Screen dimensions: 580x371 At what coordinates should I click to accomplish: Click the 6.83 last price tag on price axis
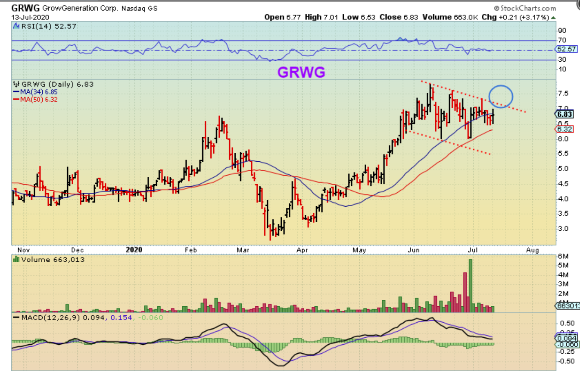point(564,114)
